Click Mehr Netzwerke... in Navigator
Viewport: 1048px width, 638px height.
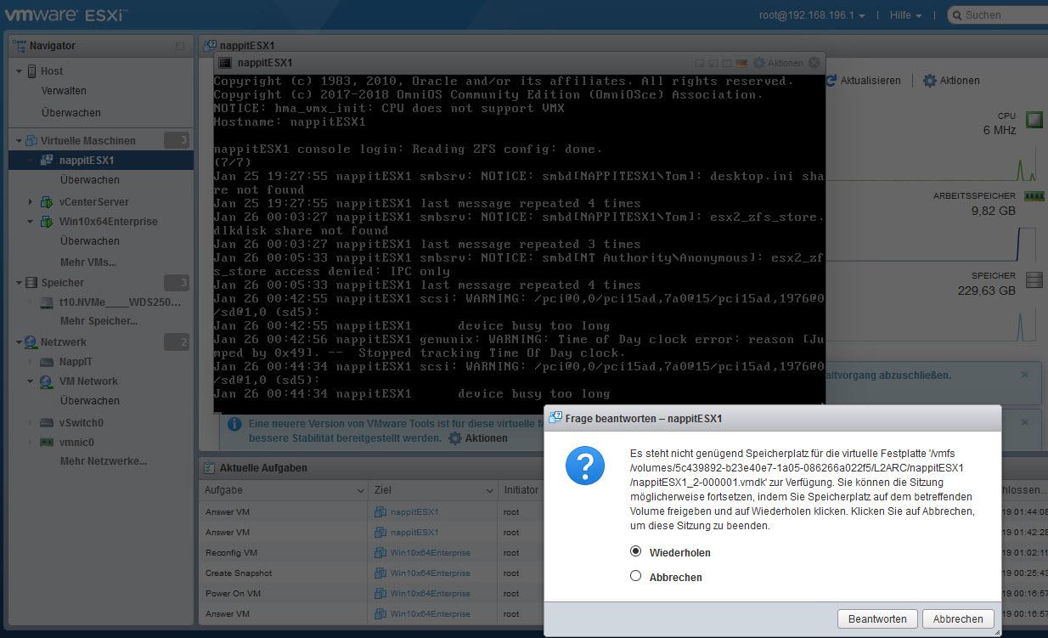[104, 461]
